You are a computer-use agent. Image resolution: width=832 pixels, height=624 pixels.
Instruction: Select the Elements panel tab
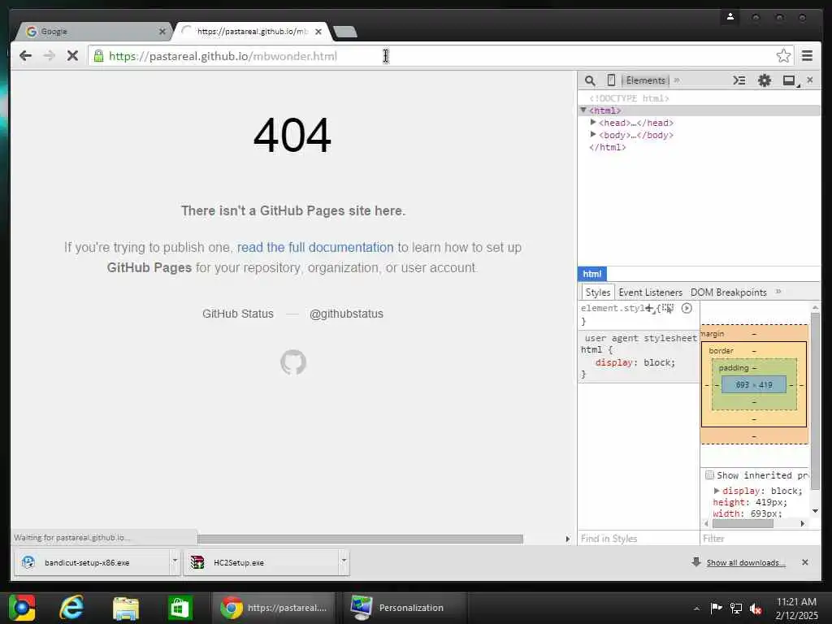[645, 80]
